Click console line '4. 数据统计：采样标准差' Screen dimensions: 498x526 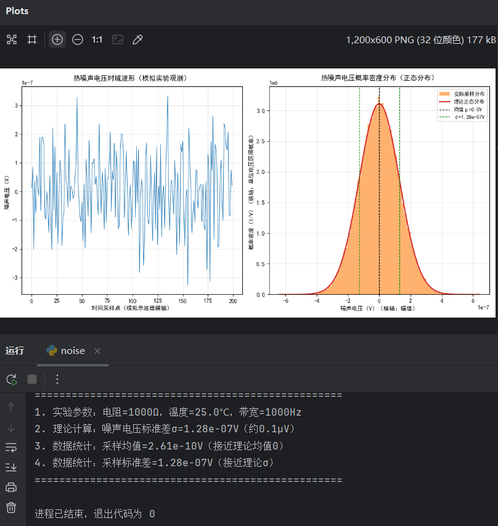click(154, 463)
